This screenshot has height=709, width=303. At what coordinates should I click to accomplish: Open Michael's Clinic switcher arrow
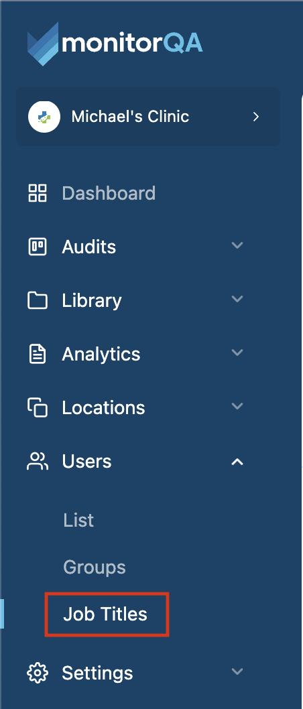click(256, 117)
